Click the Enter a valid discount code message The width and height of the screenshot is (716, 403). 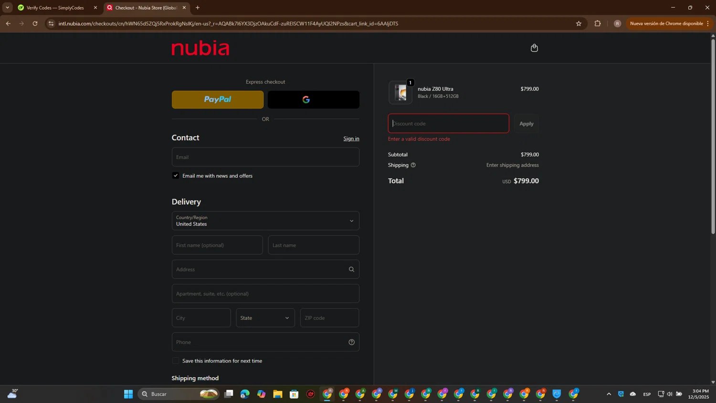click(x=419, y=139)
